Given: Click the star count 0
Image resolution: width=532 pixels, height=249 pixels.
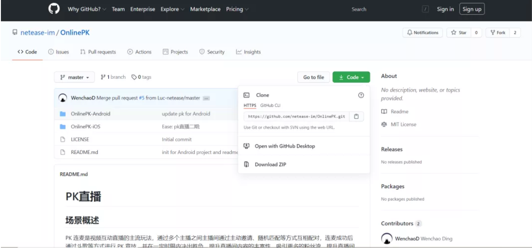Looking at the screenshot, I should [476, 33].
